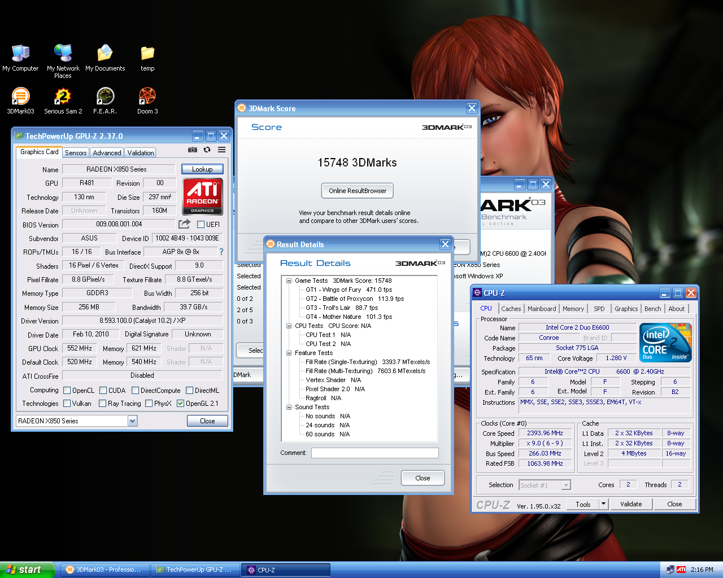The height and width of the screenshot is (578, 723).
Task: Click the network tray icon
Action: (670, 570)
